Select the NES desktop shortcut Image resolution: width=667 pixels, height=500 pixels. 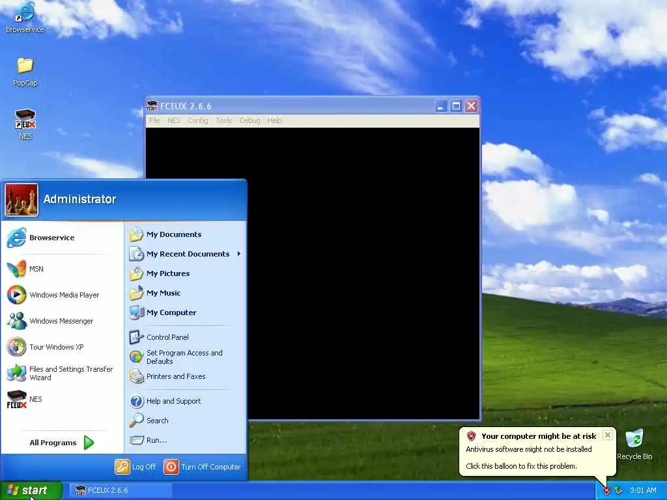click(25, 124)
